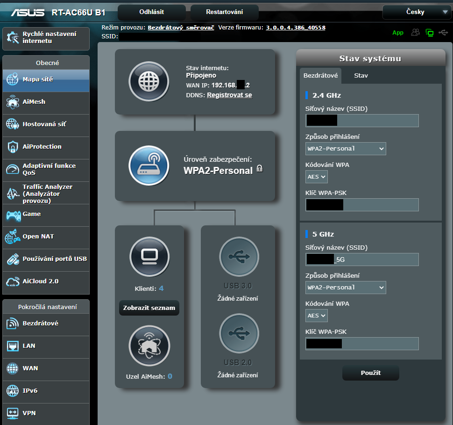Click the Registrovat se DDNS link
Screen dimensions: 453x425
(229, 95)
